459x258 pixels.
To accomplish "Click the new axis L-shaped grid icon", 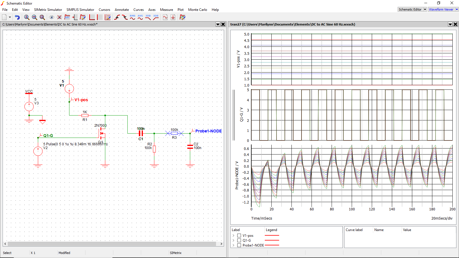I will pos(92,17).
